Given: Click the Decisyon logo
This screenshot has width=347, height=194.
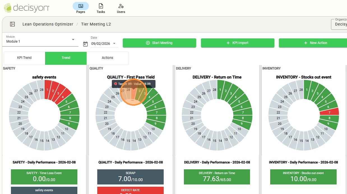Looking at the screenshot, I should (x=27, y=8).
